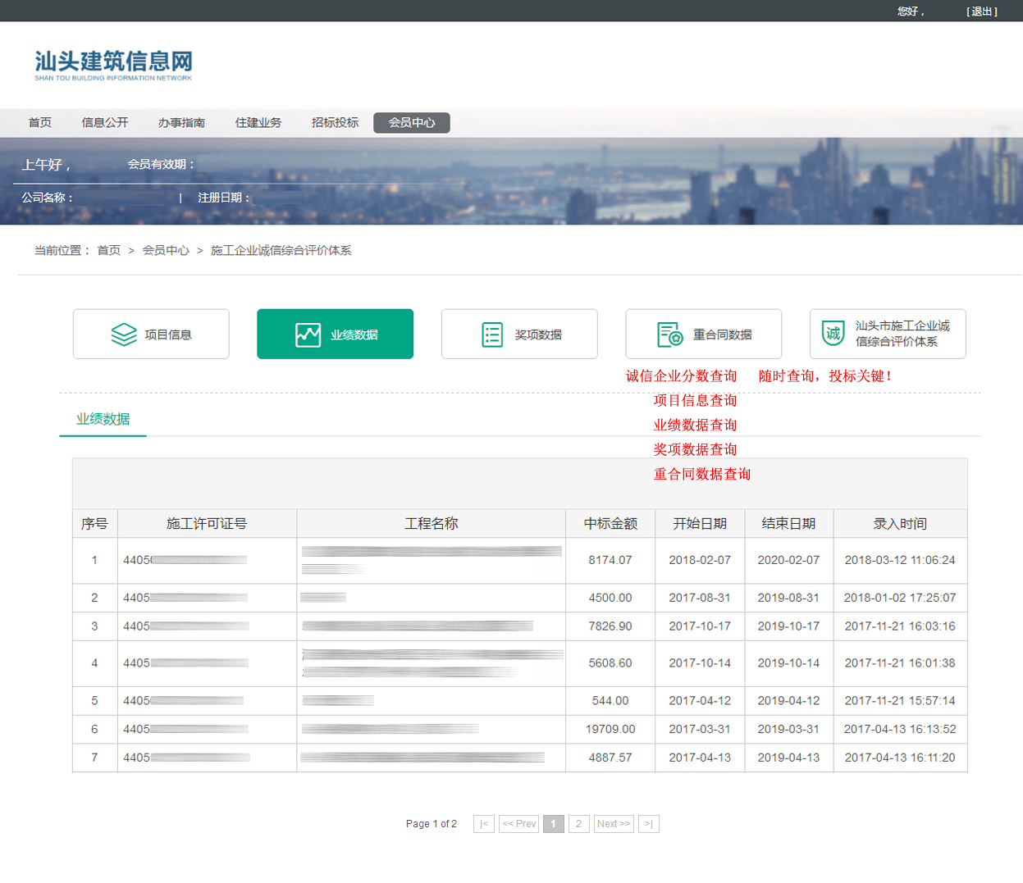Go to page 2 in pagination

click(x=579, y=824)
